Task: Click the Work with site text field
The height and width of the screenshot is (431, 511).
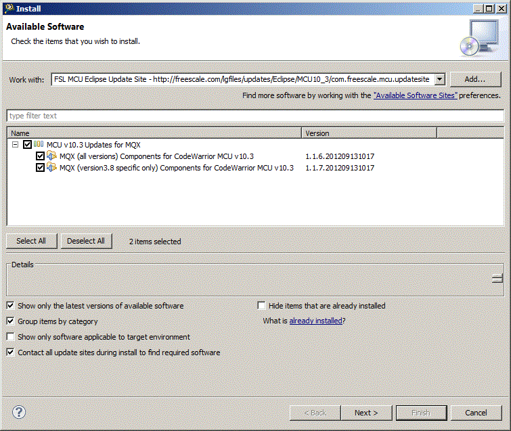Action: point(243,79)
